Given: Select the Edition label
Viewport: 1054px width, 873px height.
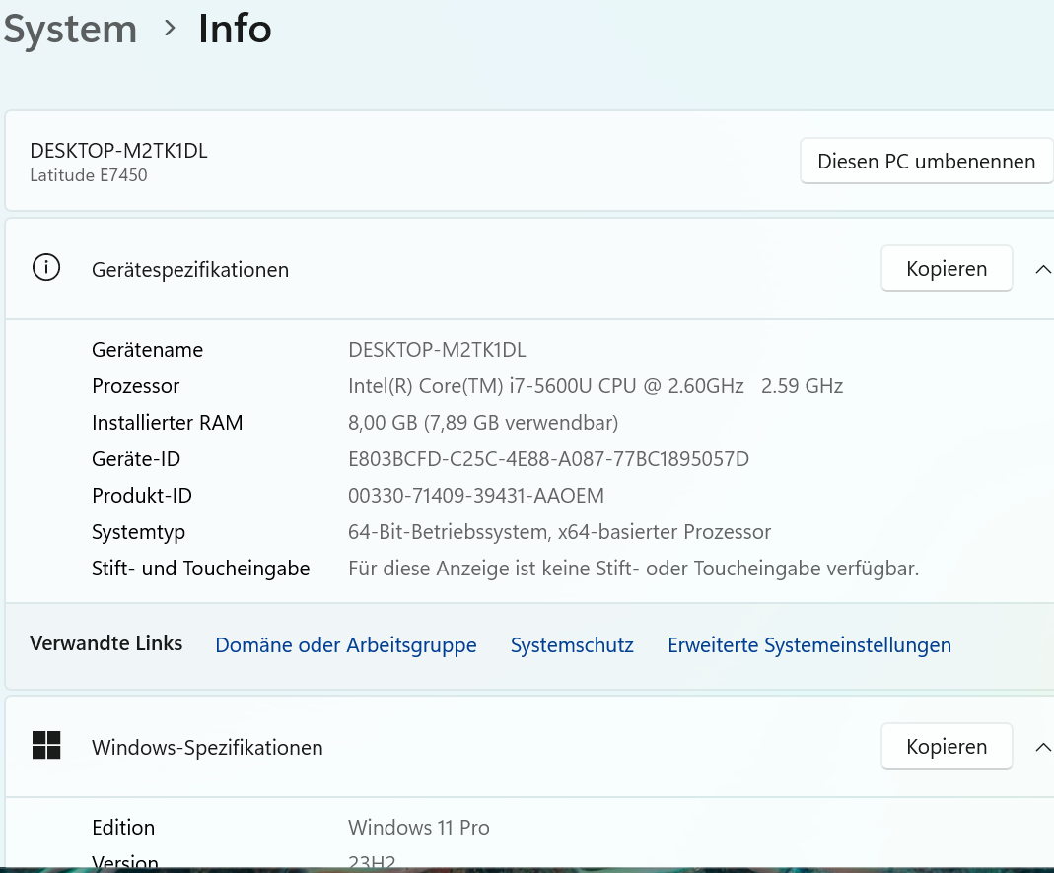Looking at the screenshot, I should point(123,828).
